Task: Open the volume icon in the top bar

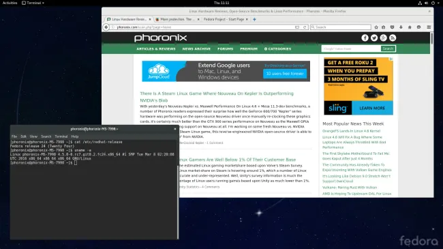Action: pyautogui.click(x=427, y=3)
